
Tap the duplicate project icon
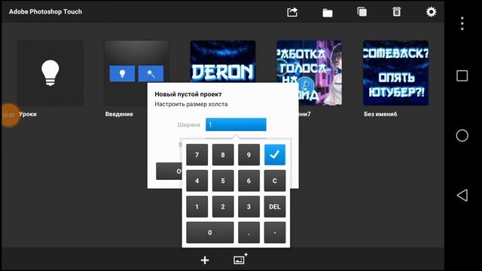point(361,12)
